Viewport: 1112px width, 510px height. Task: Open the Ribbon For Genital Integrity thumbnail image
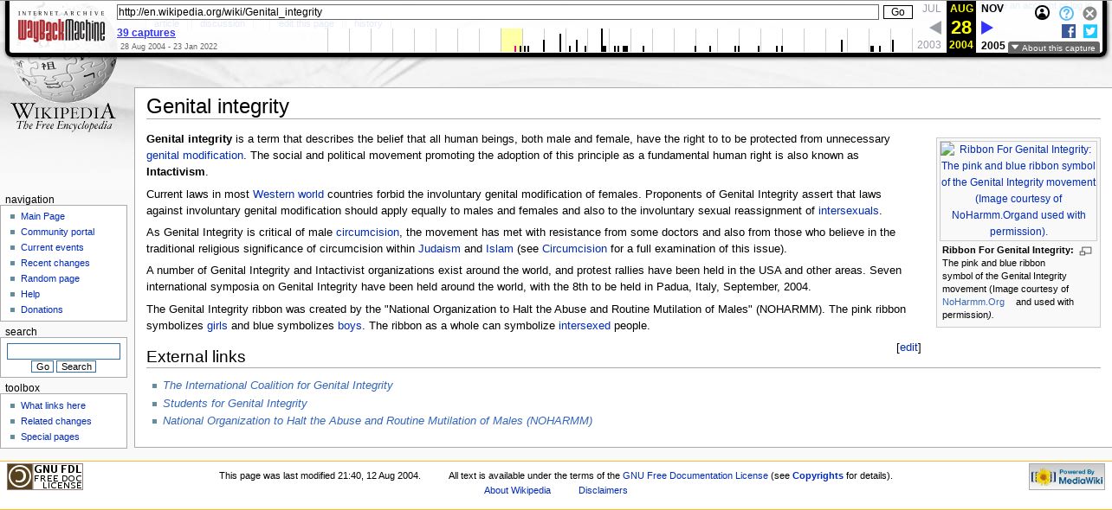(1018, 190)
